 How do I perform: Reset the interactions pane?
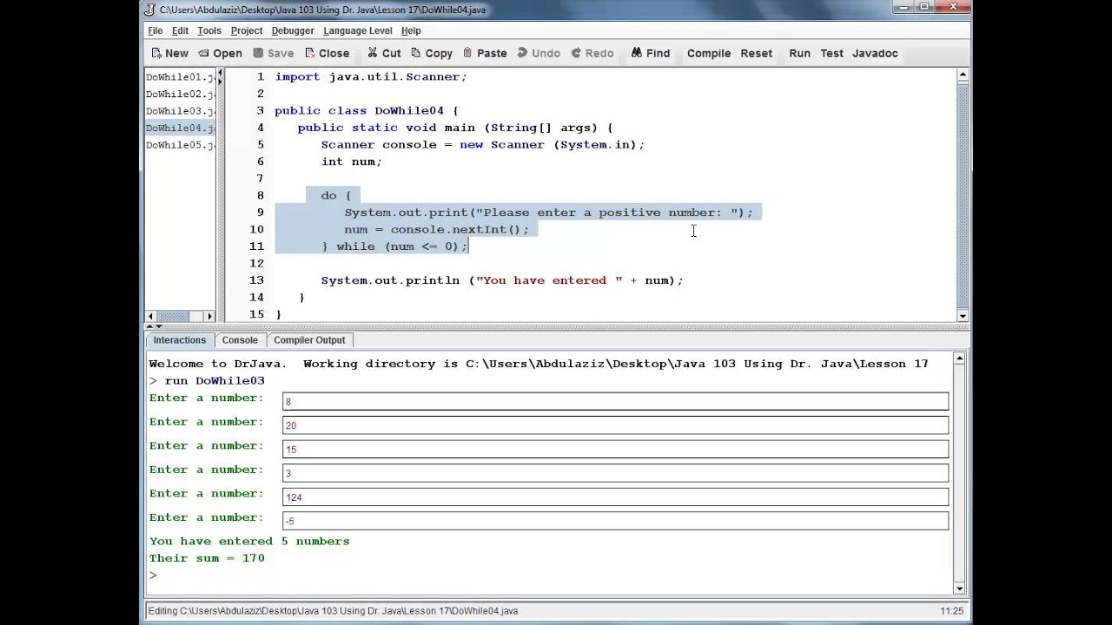tap(756, 53)
